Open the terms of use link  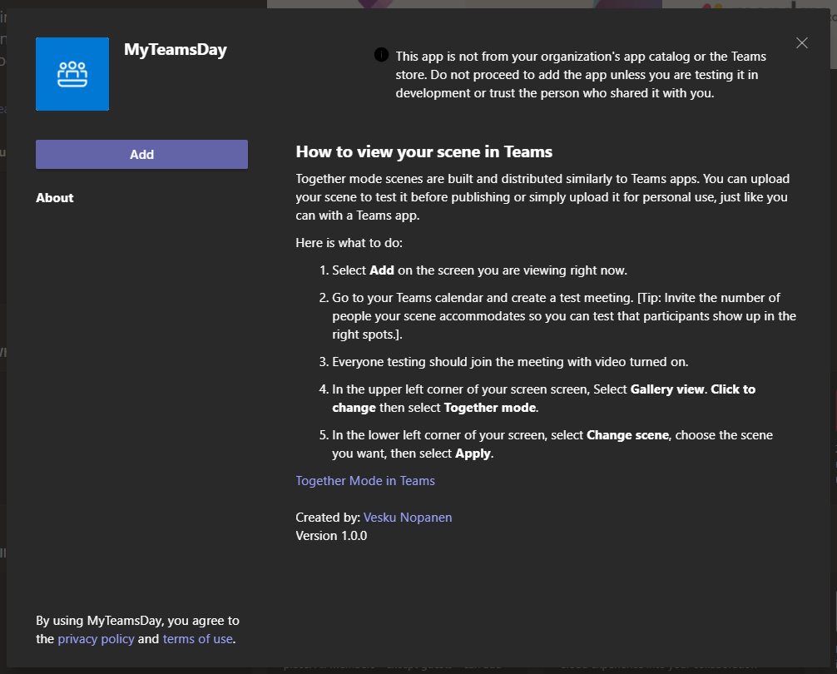tap(197, 639)
